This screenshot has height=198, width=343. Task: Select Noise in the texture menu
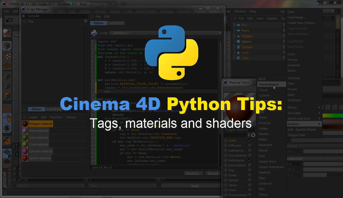pyautogui.click(x=291, y=71)
